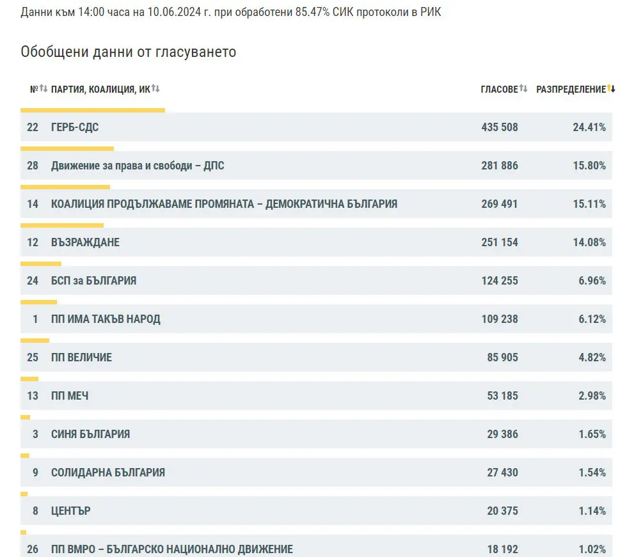627x557 pixels.
Task: Select the Движение за права и свободи – ДПС row
Action: tap(138, 166)
